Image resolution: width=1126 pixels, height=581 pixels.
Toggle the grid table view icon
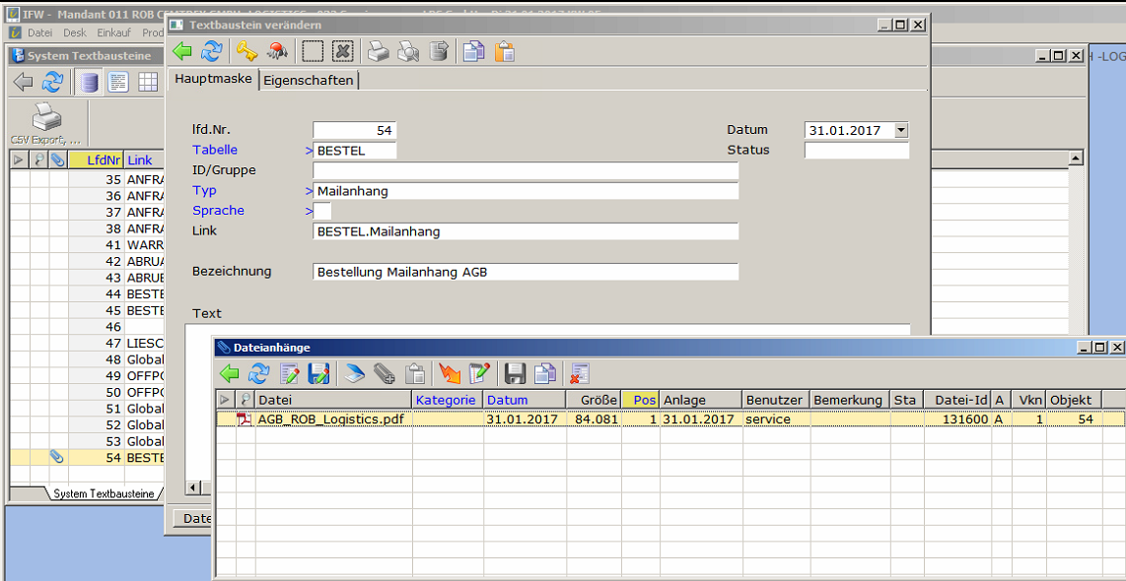(x=148, y=82)
